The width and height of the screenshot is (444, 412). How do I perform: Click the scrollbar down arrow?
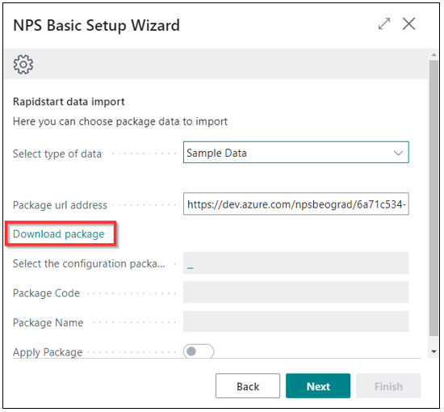[x=434, y=351]
